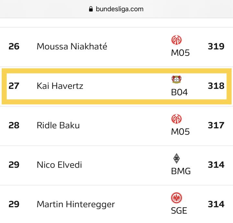
Task: Tap the bundesliga.com address text
Action: pyautogui.click(x=119, y=9)
